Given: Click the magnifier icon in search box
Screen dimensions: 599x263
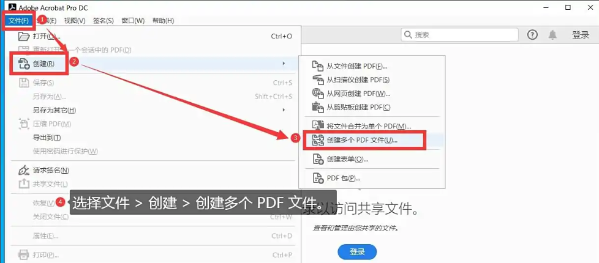Looking at the screenshot, I should 408,35.
